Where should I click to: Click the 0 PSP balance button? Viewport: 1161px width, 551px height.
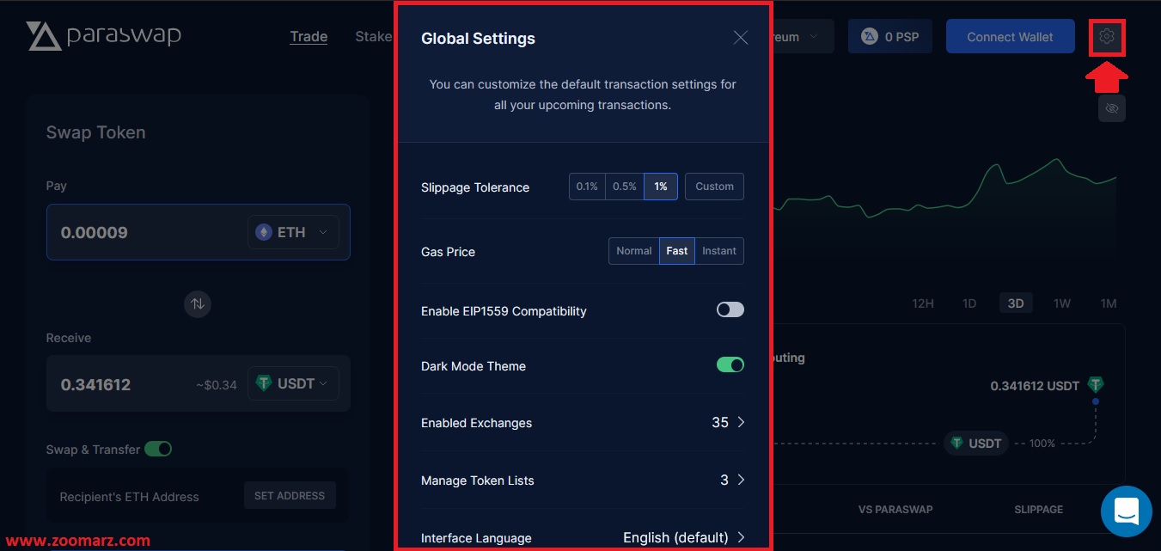click(890, 37)
